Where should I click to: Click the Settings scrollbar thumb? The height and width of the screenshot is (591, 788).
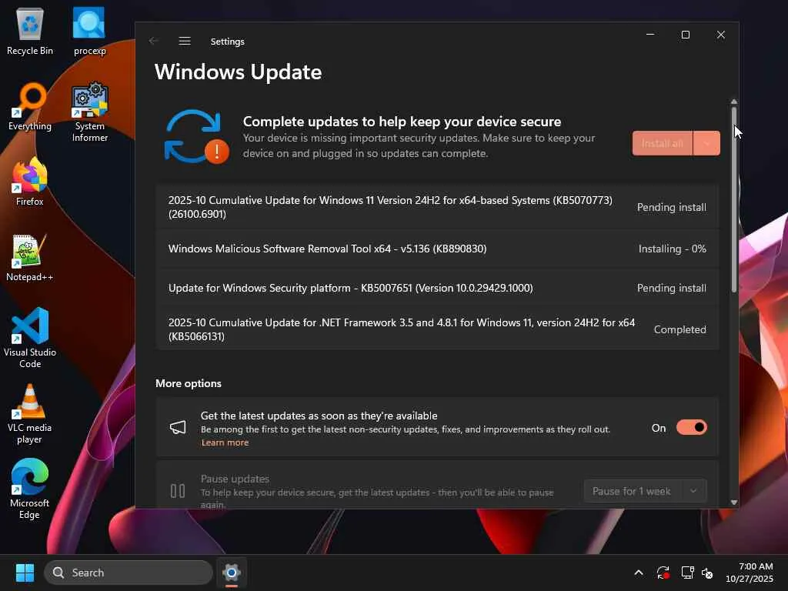(733, 199)
